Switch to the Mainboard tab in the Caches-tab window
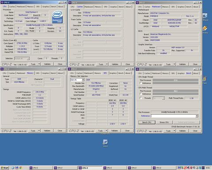 pos(89,7)
